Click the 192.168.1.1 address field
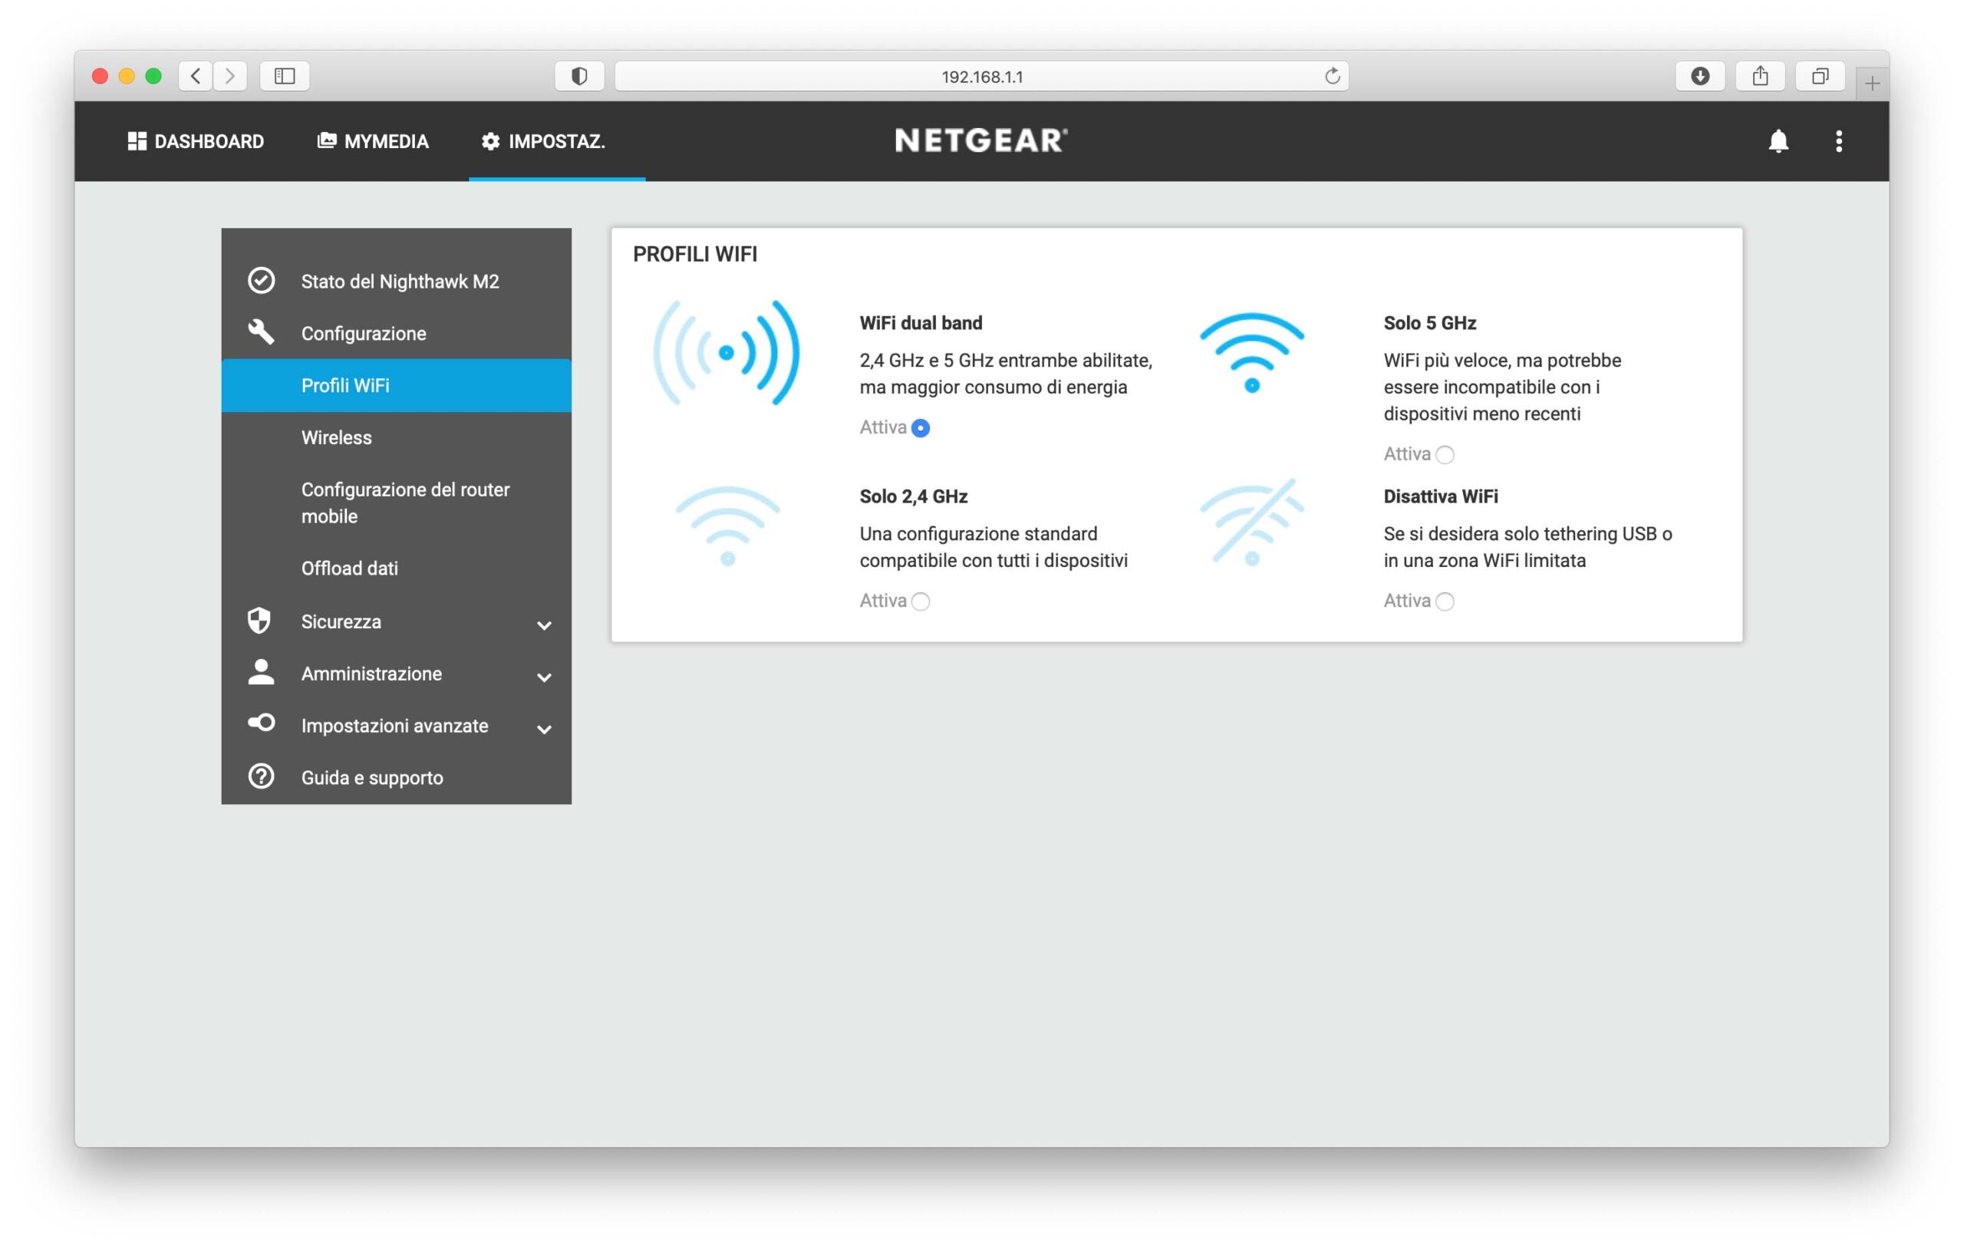This screenshot has height=1246, width=1964. (x=980, y=76)
